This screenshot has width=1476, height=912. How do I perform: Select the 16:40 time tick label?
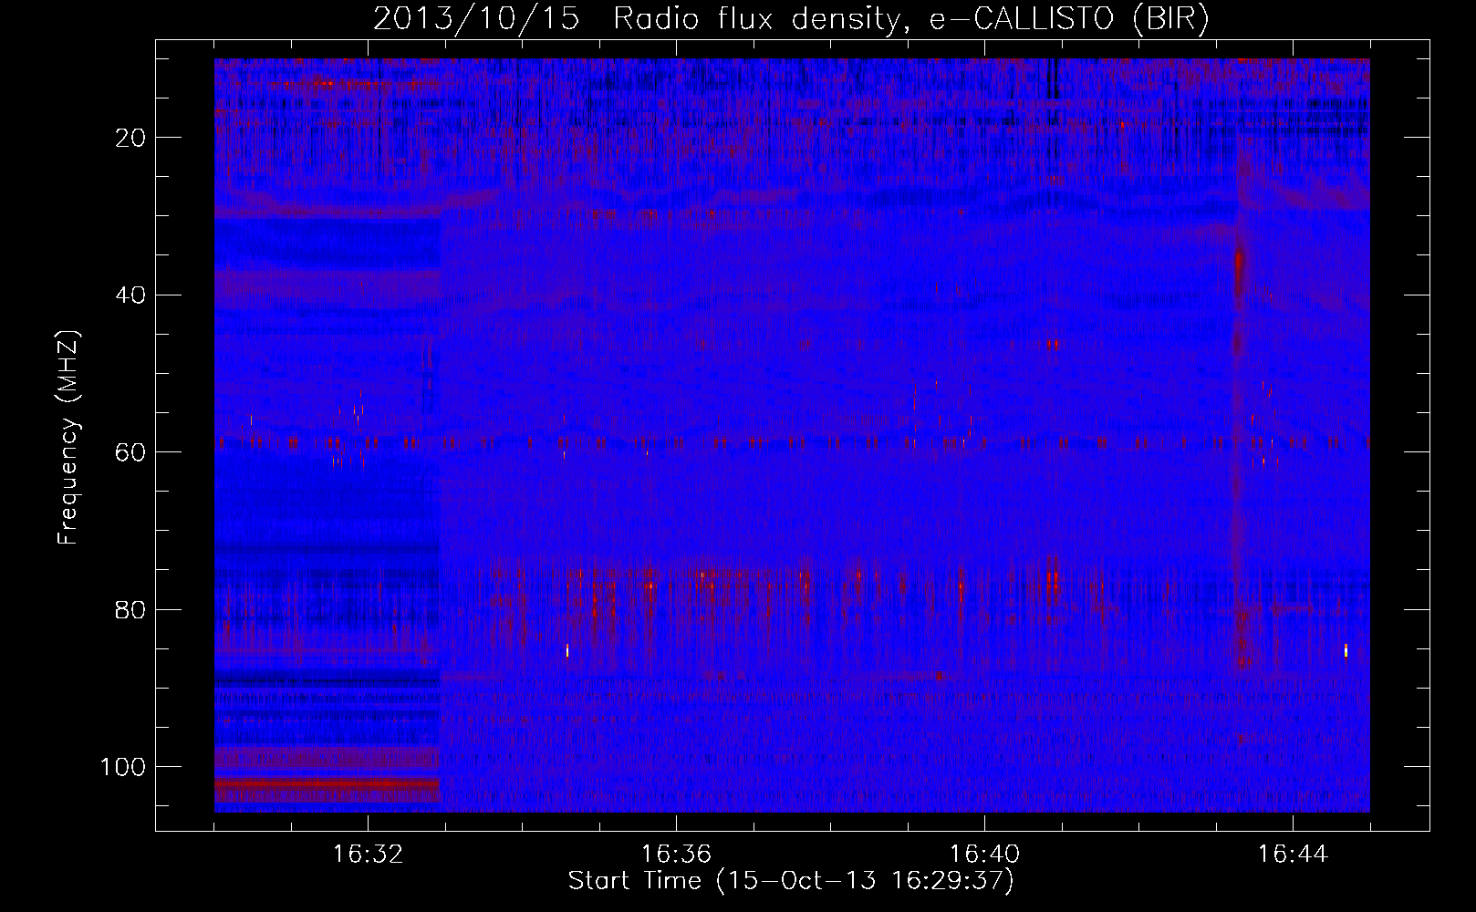984,855
